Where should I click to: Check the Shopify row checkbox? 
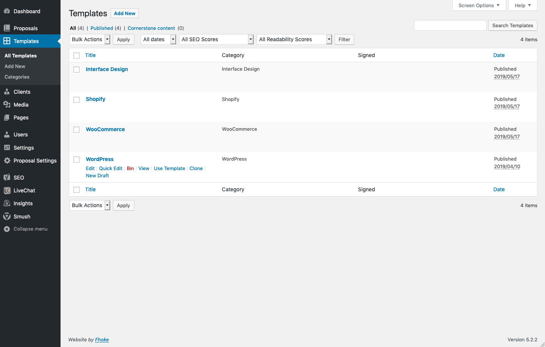[x=76, y=100]
